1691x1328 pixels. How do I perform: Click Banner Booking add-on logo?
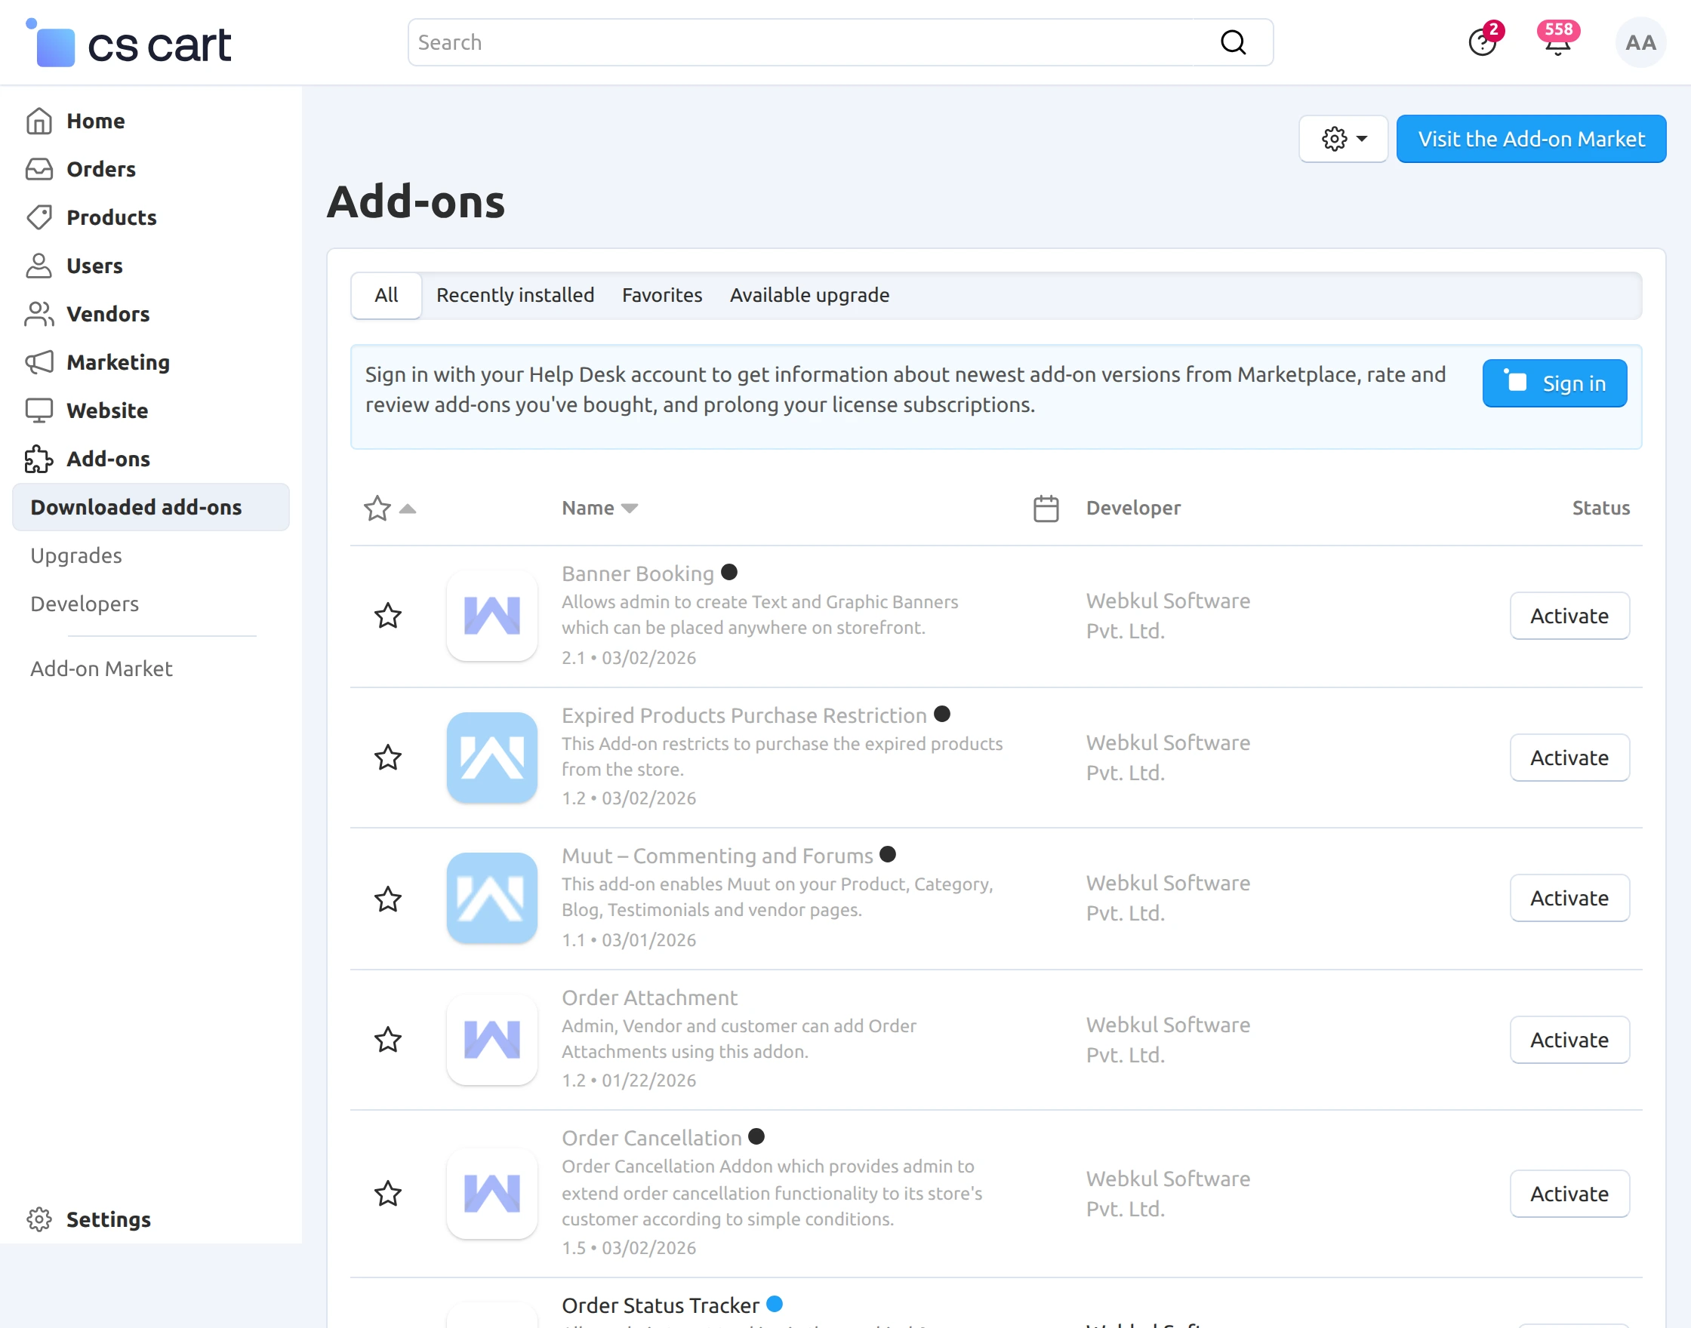pyautogui.click(x=492, y=616)
